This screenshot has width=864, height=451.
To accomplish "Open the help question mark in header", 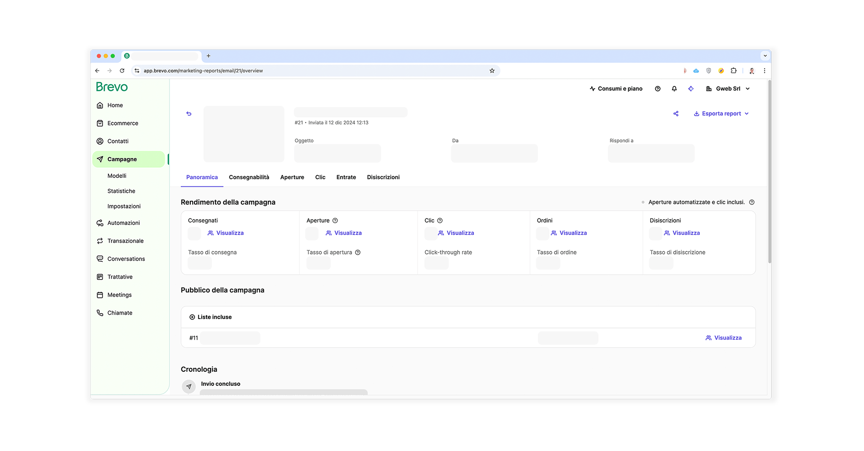I will 657,89.
